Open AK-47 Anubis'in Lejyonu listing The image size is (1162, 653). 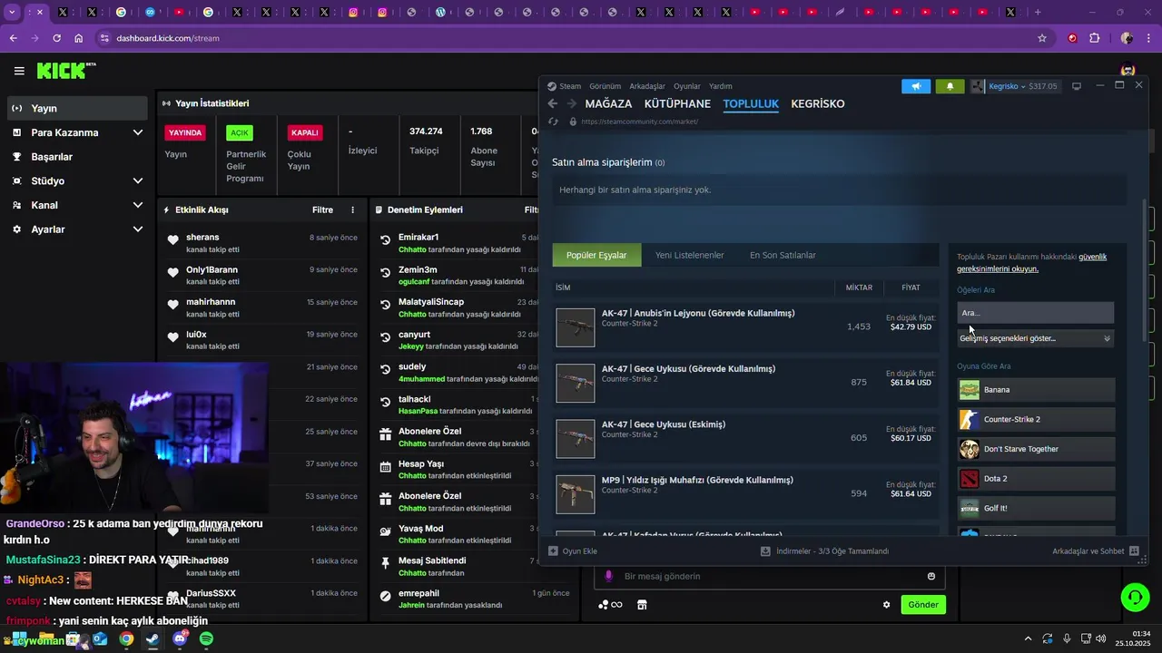tap(745, 326)
